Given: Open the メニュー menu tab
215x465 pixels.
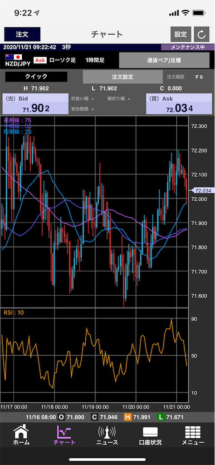Looking at the screenshot, I should (x=193, y=435).
